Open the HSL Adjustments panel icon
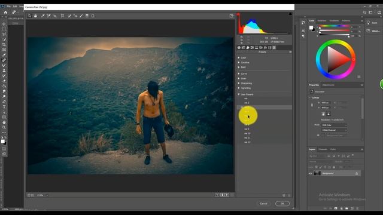The height and width of the screenshot is (215, 383). tap(253, 48)
